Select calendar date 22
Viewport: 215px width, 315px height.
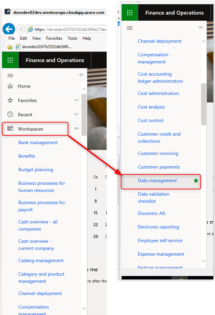(95, 224)
